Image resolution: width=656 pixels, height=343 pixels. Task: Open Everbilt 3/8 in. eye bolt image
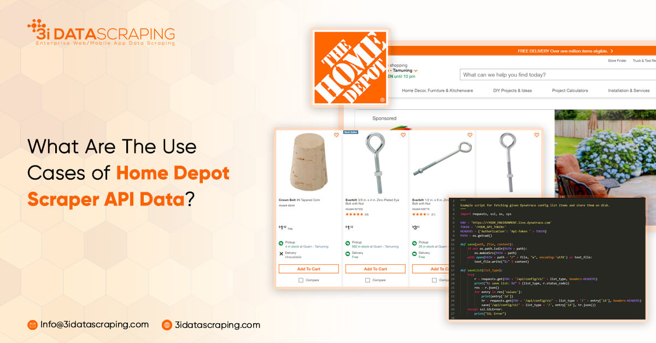[x=375, y=162]
